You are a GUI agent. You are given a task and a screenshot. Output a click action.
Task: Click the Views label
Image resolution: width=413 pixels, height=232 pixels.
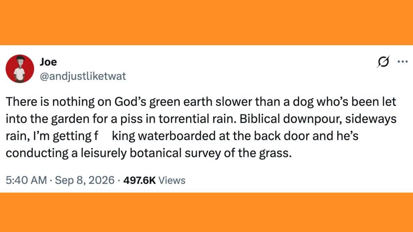pyautogui.click(x=172, y=180)
